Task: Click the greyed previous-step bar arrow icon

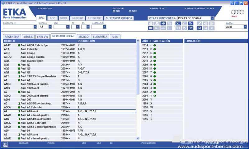Action: (x=205, y=28)
